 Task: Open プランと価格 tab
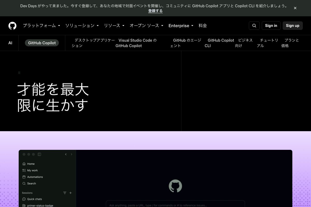click(x=290, y=43)
